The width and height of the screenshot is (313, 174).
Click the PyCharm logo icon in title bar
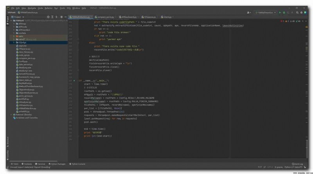8,8
